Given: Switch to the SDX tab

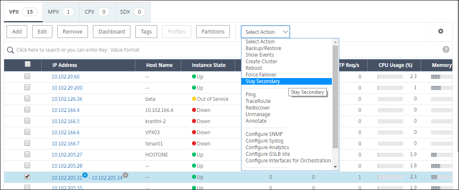Looking at the screenshot, I should coord(132,12).
